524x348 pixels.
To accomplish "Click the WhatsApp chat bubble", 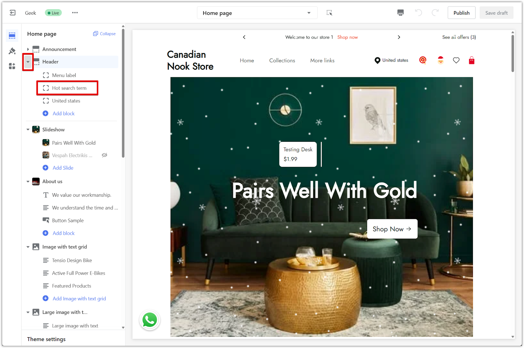I will coord(150,320).
